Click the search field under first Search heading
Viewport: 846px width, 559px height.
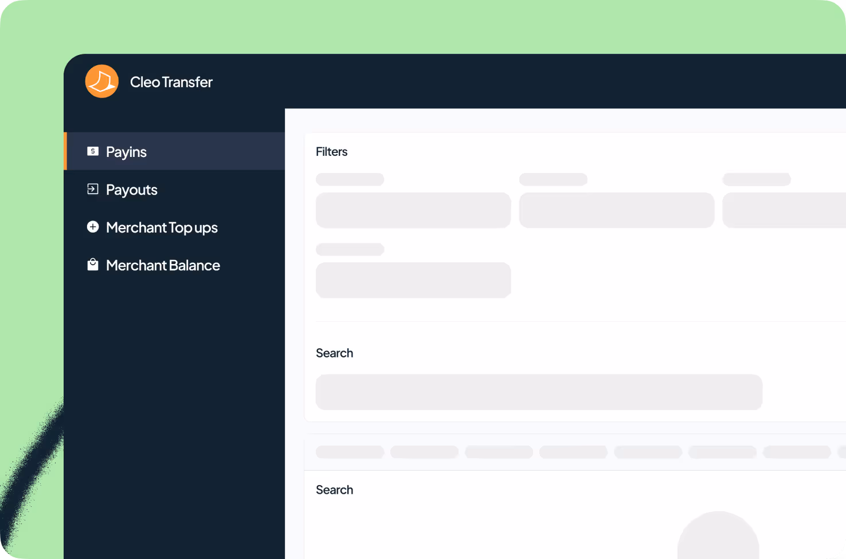click(x=539, y=392)
